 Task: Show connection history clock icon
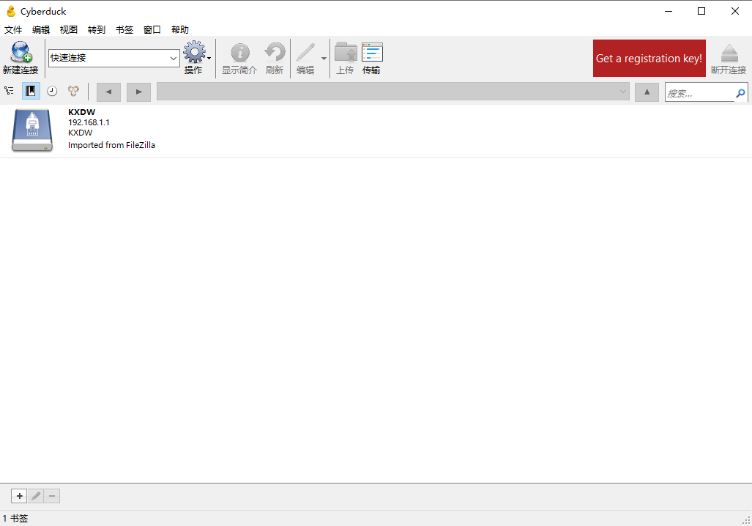pyautogui.click(x=52, y=91)
